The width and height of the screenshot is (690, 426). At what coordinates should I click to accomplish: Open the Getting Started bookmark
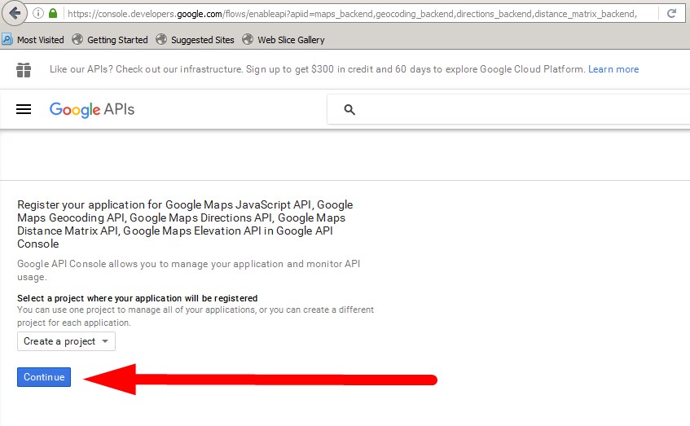pyautogui.click(x=110, y=40)
